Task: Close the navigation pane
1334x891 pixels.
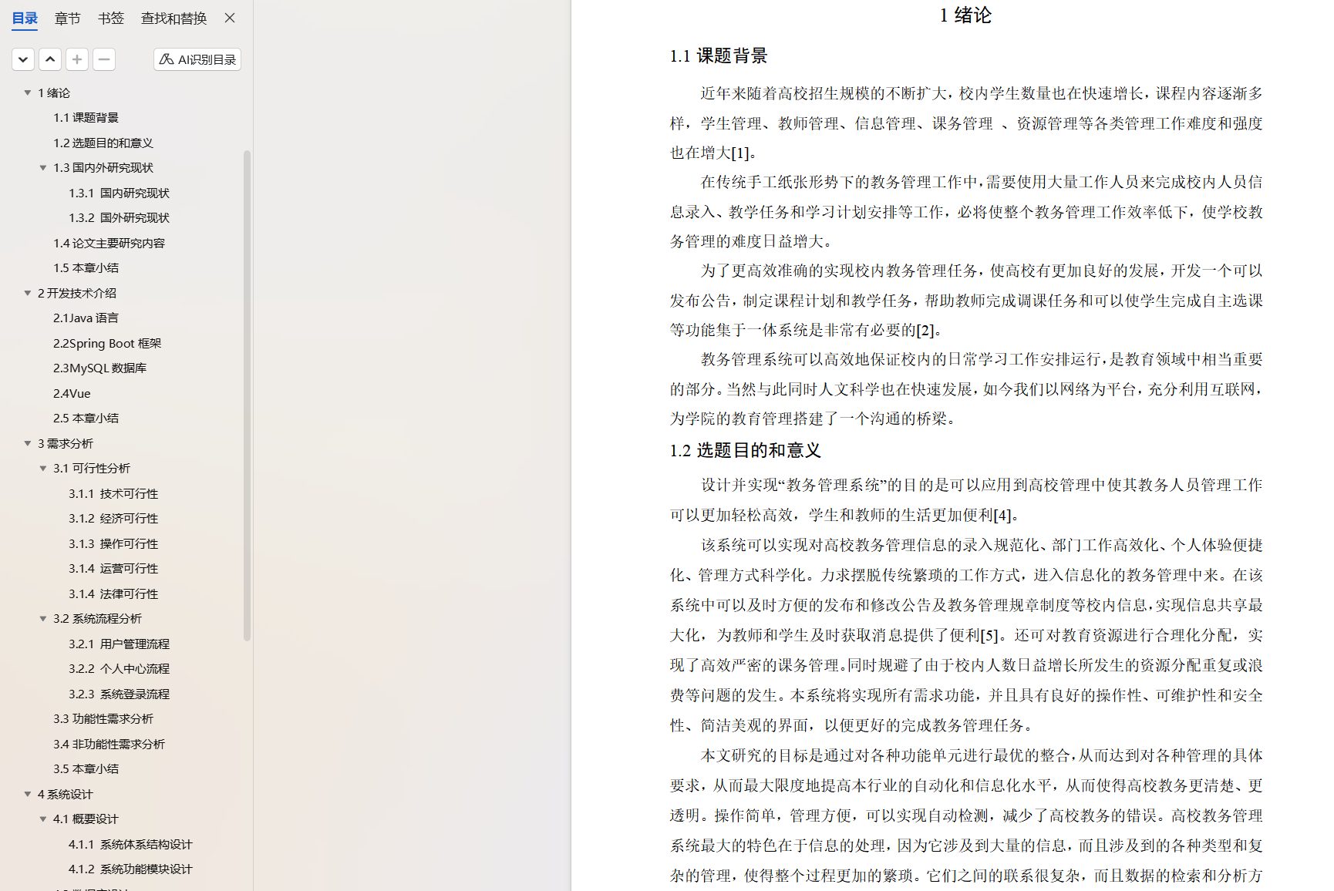Action: click(230, 18)
